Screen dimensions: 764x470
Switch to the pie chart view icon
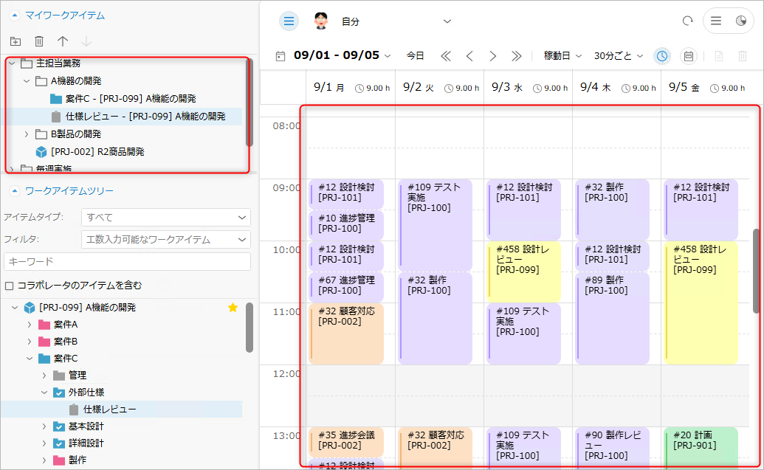[x=740, y=21]
